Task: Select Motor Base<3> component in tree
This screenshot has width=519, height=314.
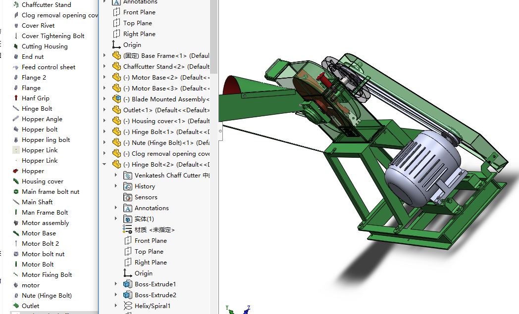Action: tap(167, 88)
